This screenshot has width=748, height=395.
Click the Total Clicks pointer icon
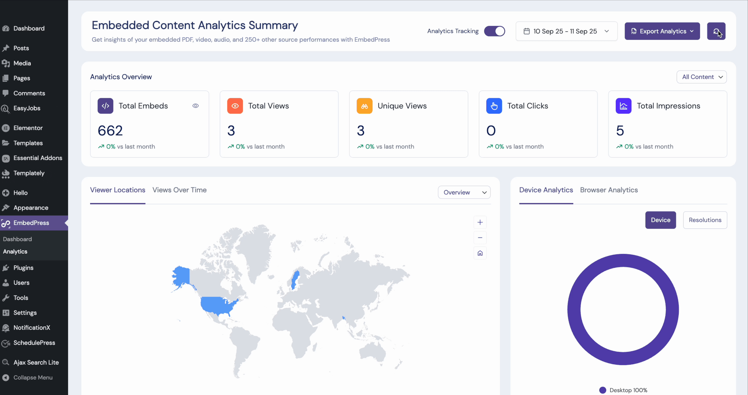(x=494, y=106)
